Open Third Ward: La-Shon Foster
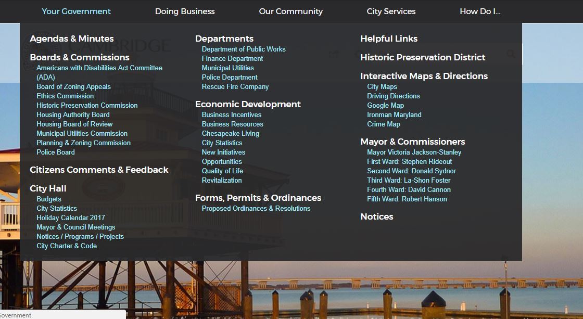This screenshot has height=319, width=583. 409,180
